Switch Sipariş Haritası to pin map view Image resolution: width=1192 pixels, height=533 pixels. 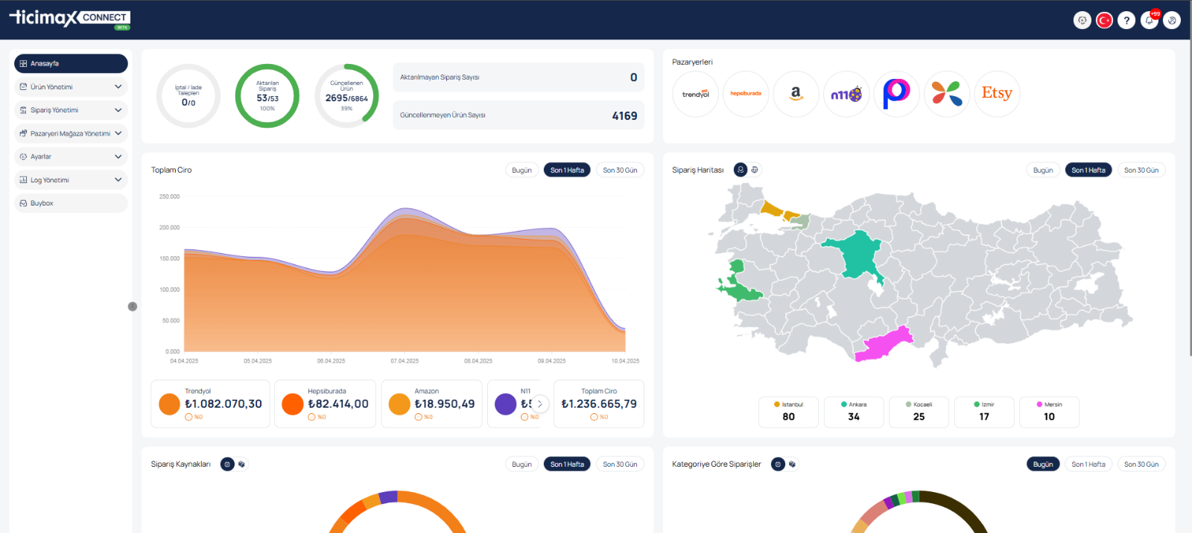pos(741,170)
